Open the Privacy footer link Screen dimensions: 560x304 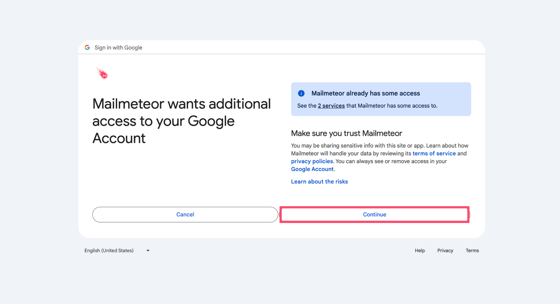tap(445, 250)
